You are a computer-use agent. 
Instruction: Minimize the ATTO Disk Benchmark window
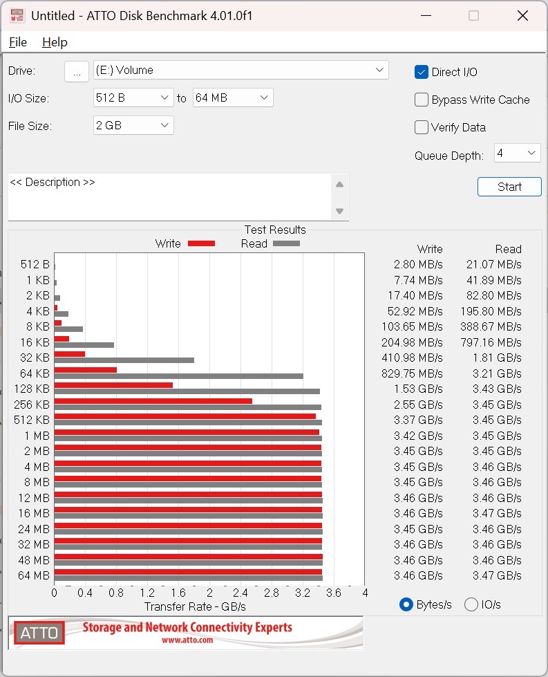(424, 15)
